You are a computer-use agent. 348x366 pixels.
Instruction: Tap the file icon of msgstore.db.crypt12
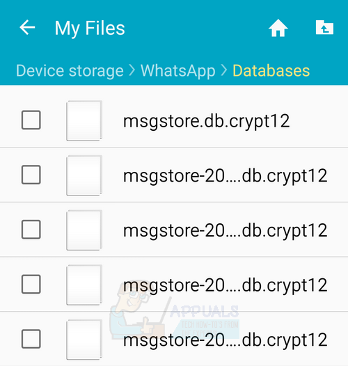[84, 120]
